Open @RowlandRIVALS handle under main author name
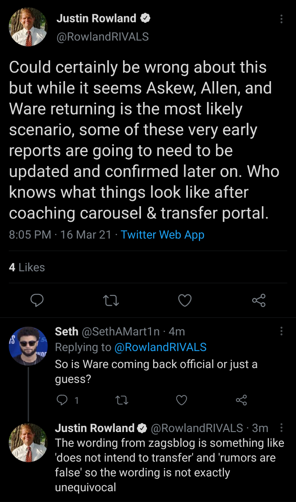This screenshot has width=296, height=502. pos(103,36)
